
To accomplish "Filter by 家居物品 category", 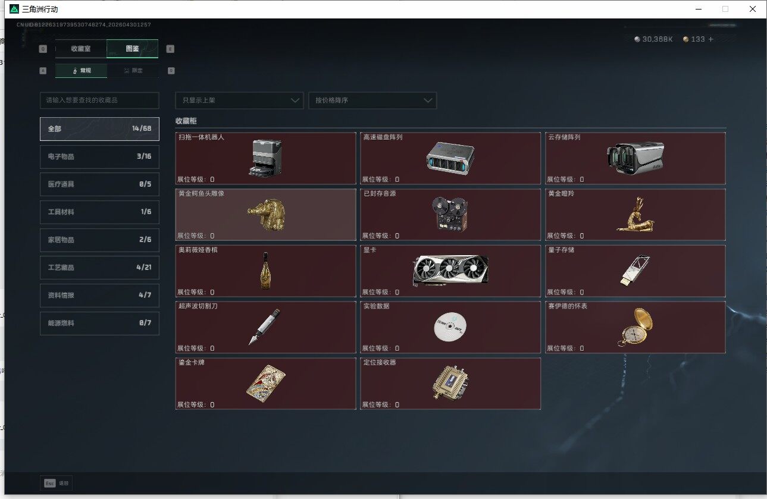I will (x=99, y=240).
